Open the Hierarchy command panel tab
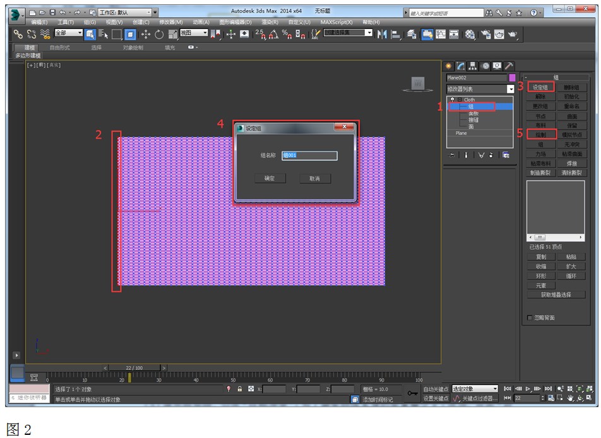This screenshot has width=601, height=438. pos(473,66)
